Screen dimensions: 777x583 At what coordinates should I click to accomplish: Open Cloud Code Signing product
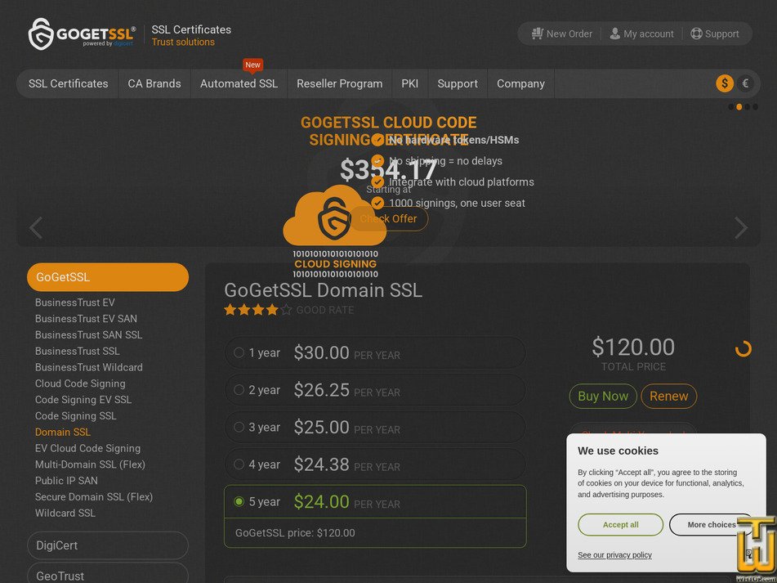point(80,383)
